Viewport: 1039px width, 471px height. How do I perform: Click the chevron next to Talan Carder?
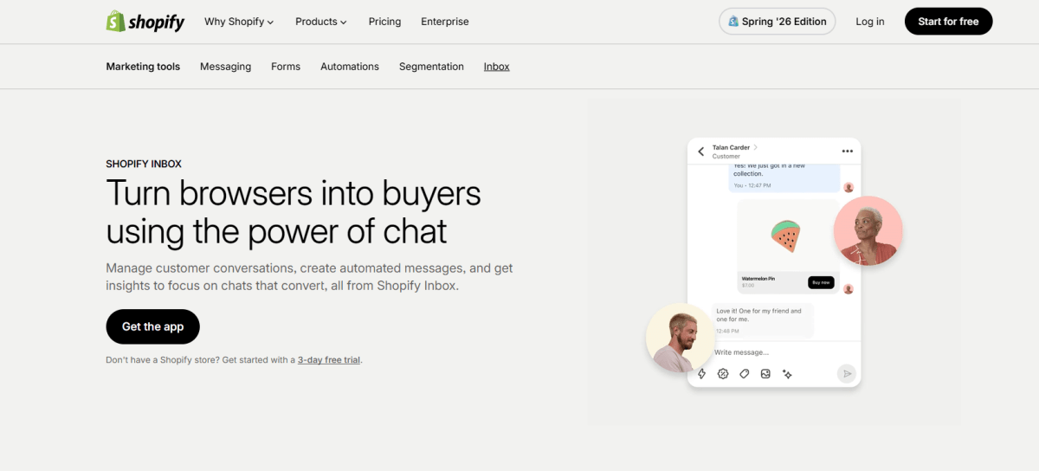[x=756, y=147]
